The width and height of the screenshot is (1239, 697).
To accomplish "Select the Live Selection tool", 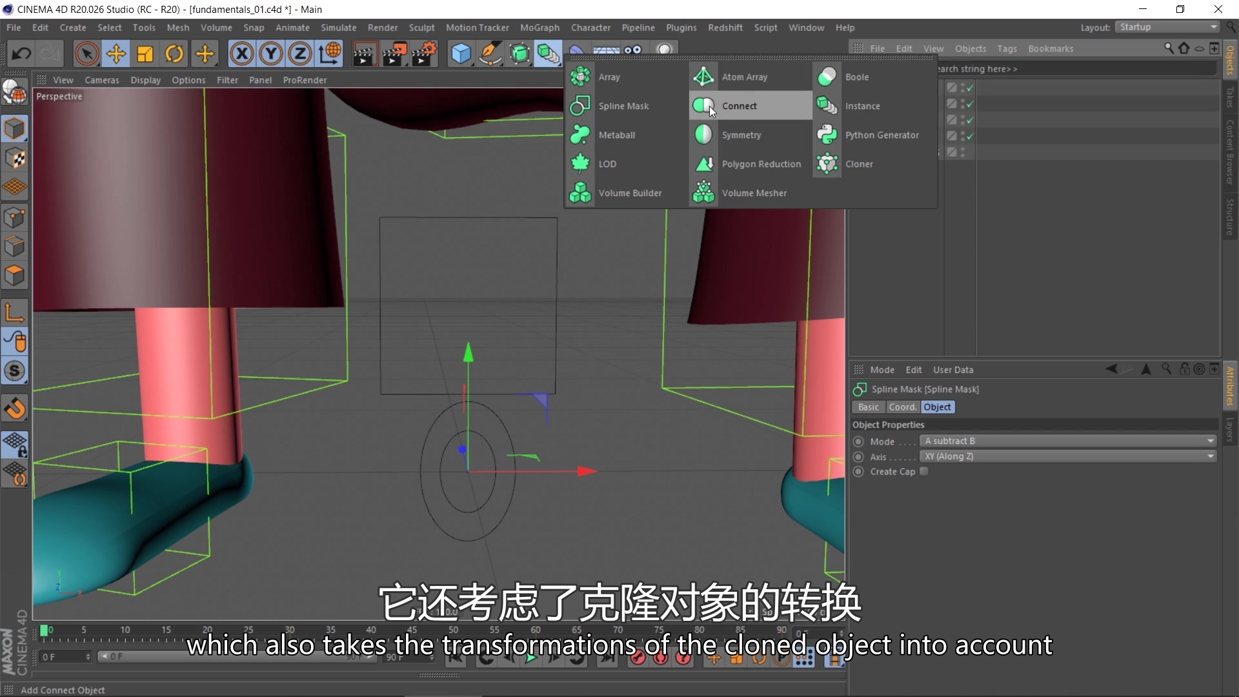I will 86,54.
